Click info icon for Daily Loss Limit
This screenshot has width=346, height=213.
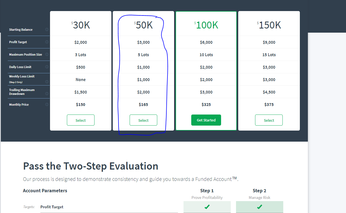coord(47,67)
